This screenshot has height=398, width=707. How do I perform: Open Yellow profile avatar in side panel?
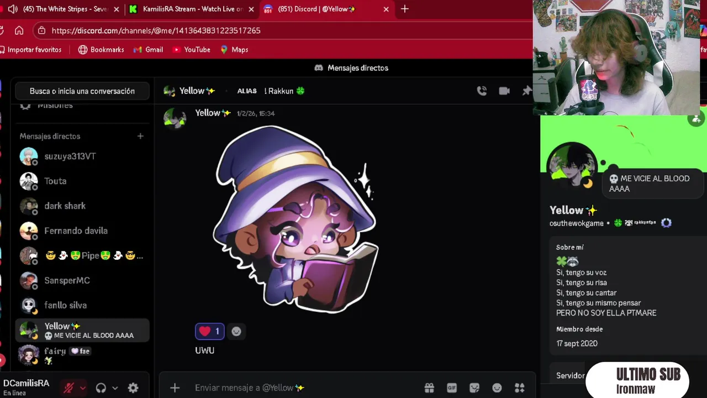571,166
